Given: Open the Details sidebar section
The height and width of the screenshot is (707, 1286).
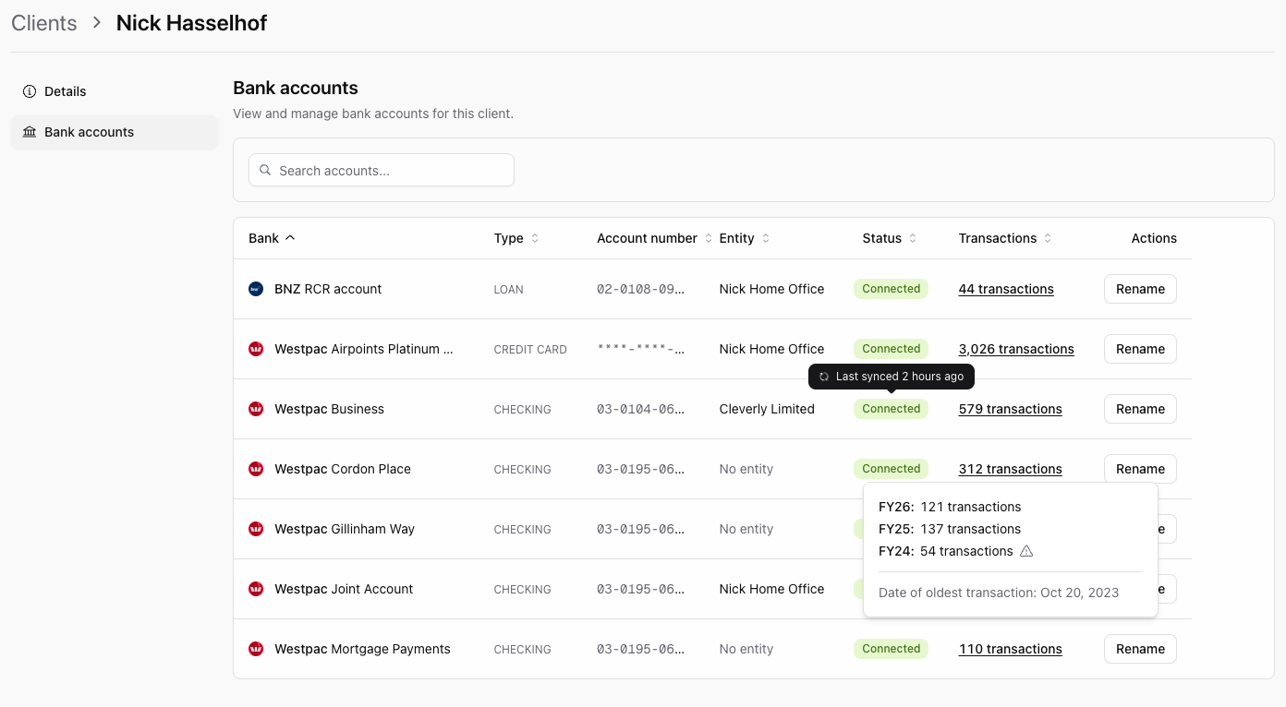Looking at the screenshot, I should pos(115,91).
